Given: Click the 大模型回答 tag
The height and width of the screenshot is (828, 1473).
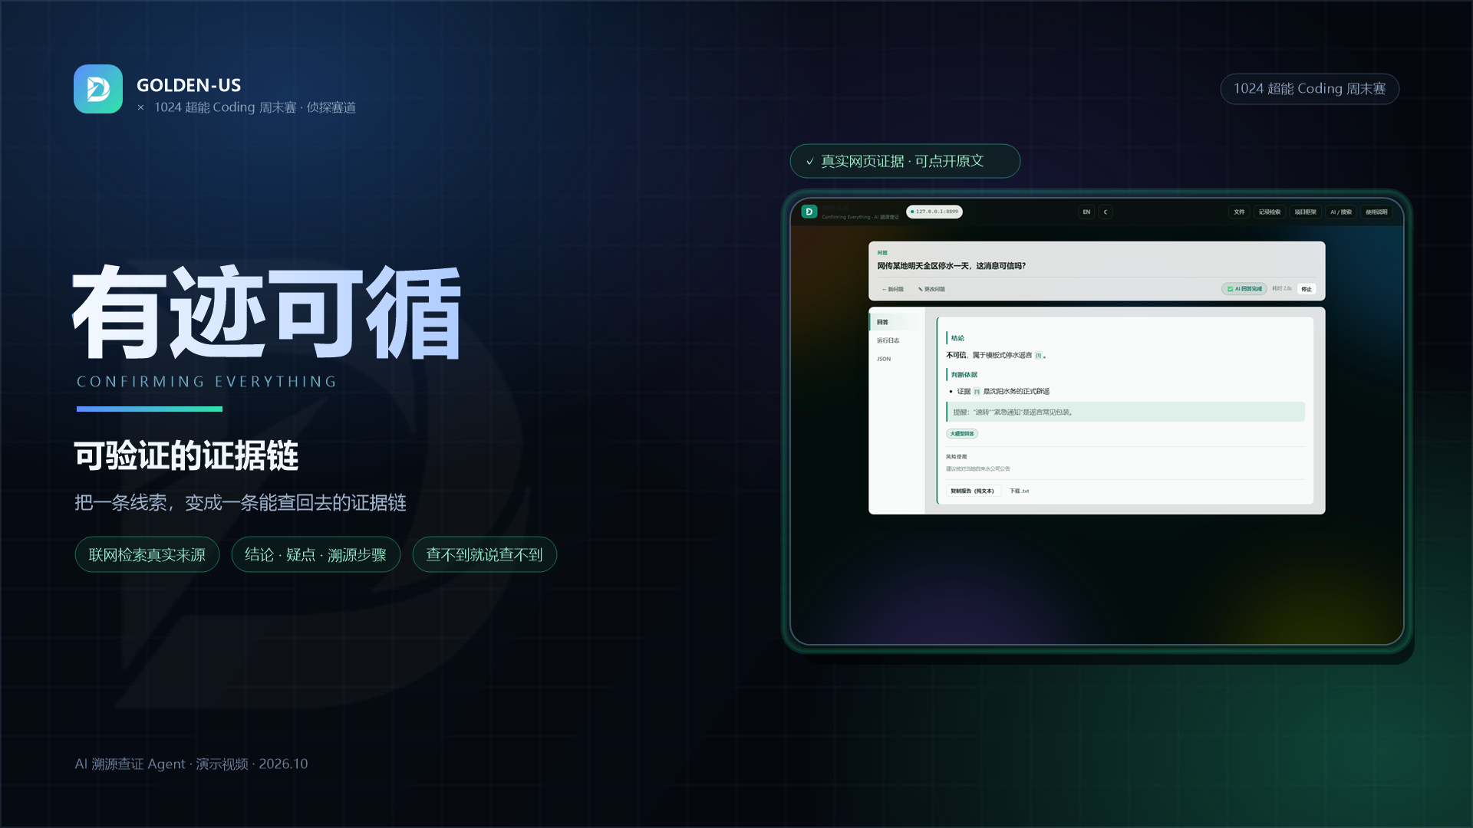Looking at the screenshot, I should (962, 434).
